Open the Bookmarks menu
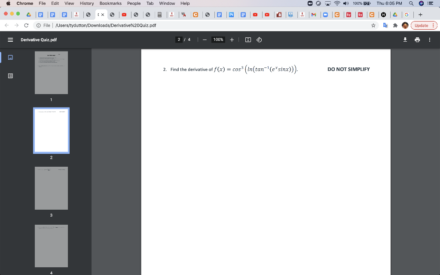 (x=110, y=3)
